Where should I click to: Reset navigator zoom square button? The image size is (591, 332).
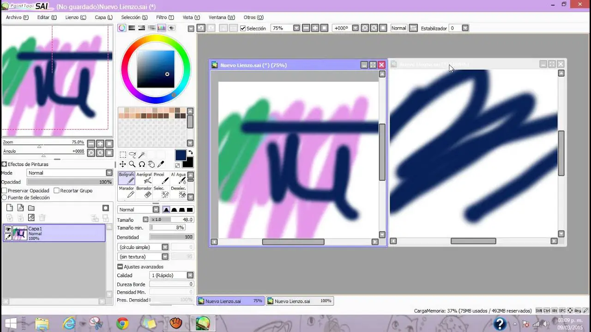(x=109, y=144)
